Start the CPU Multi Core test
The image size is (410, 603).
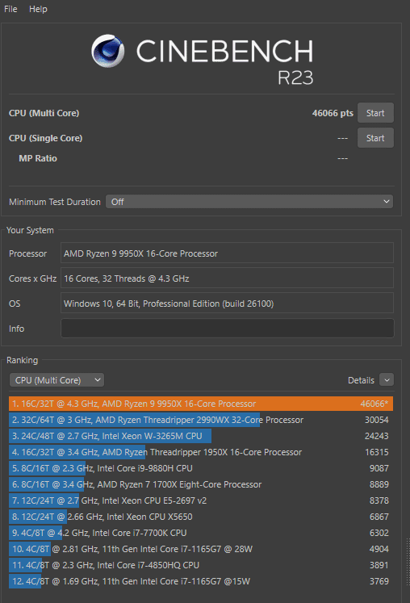pos(375,113)
